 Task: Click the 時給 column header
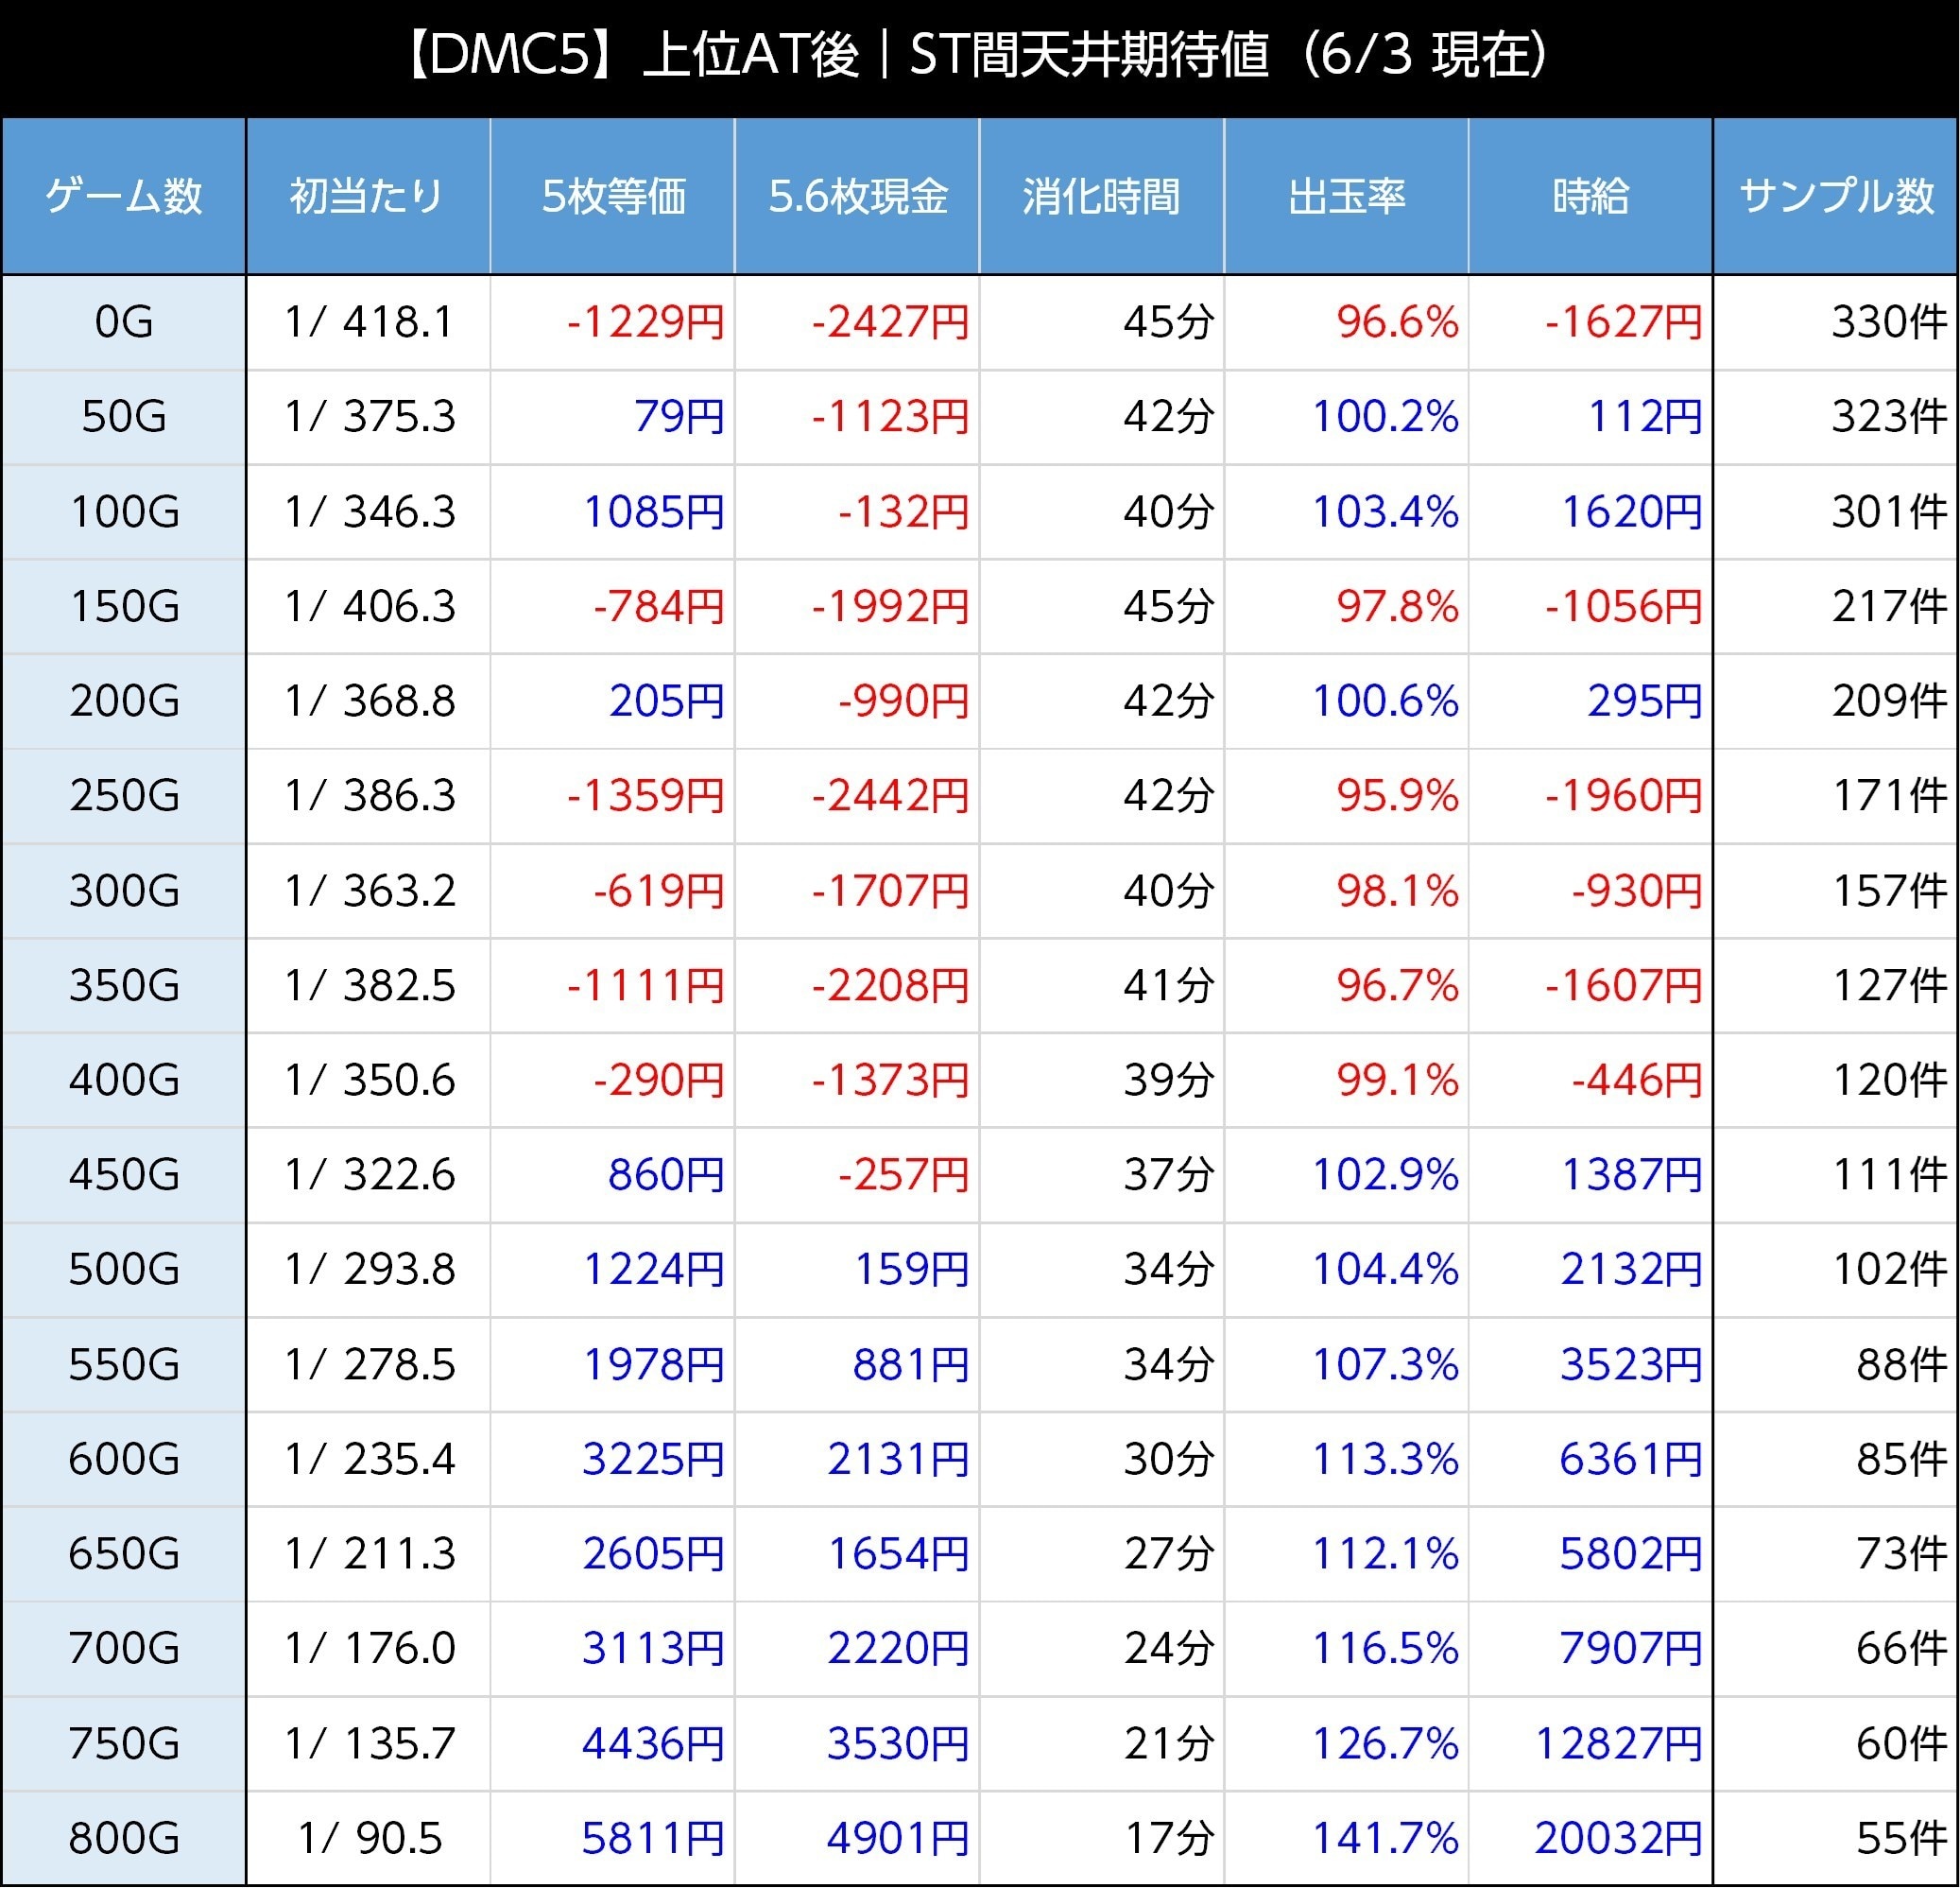(1591, 196)
